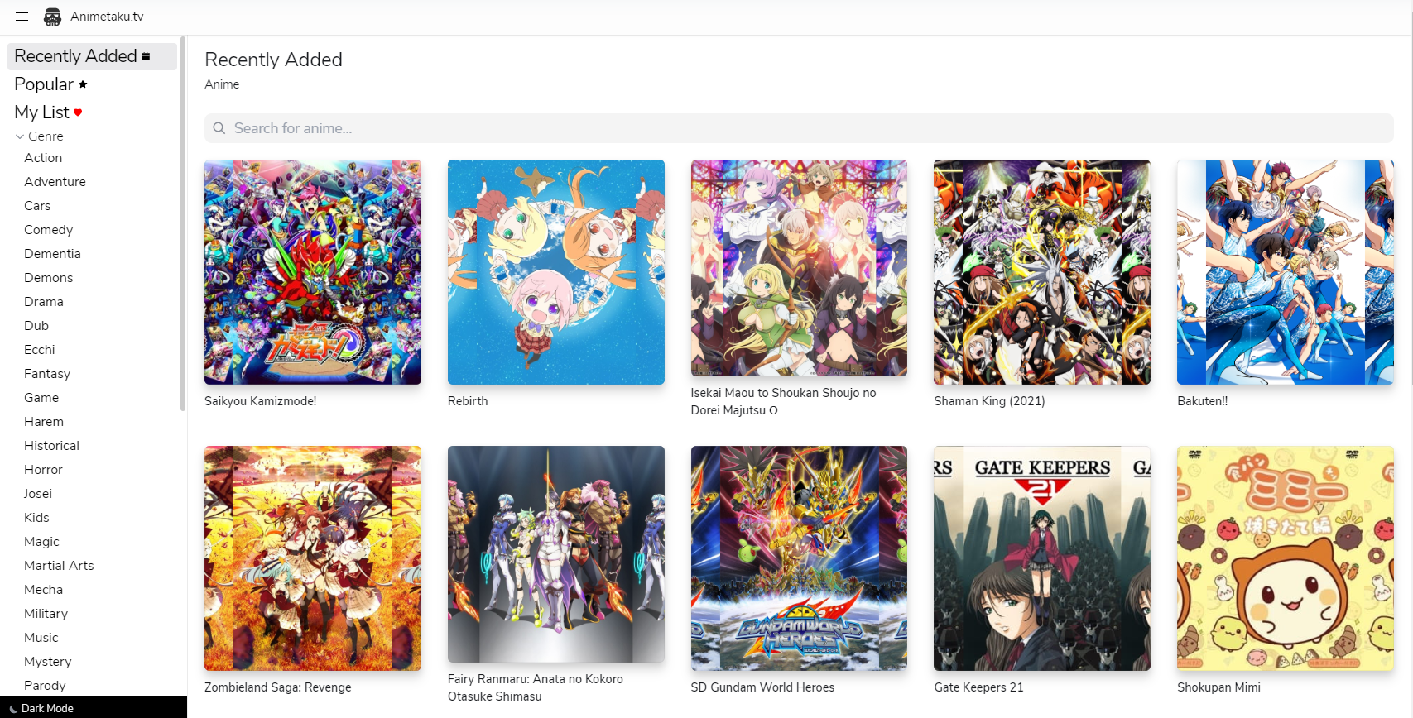Click the heart icon beside My List

click(78, 112)
